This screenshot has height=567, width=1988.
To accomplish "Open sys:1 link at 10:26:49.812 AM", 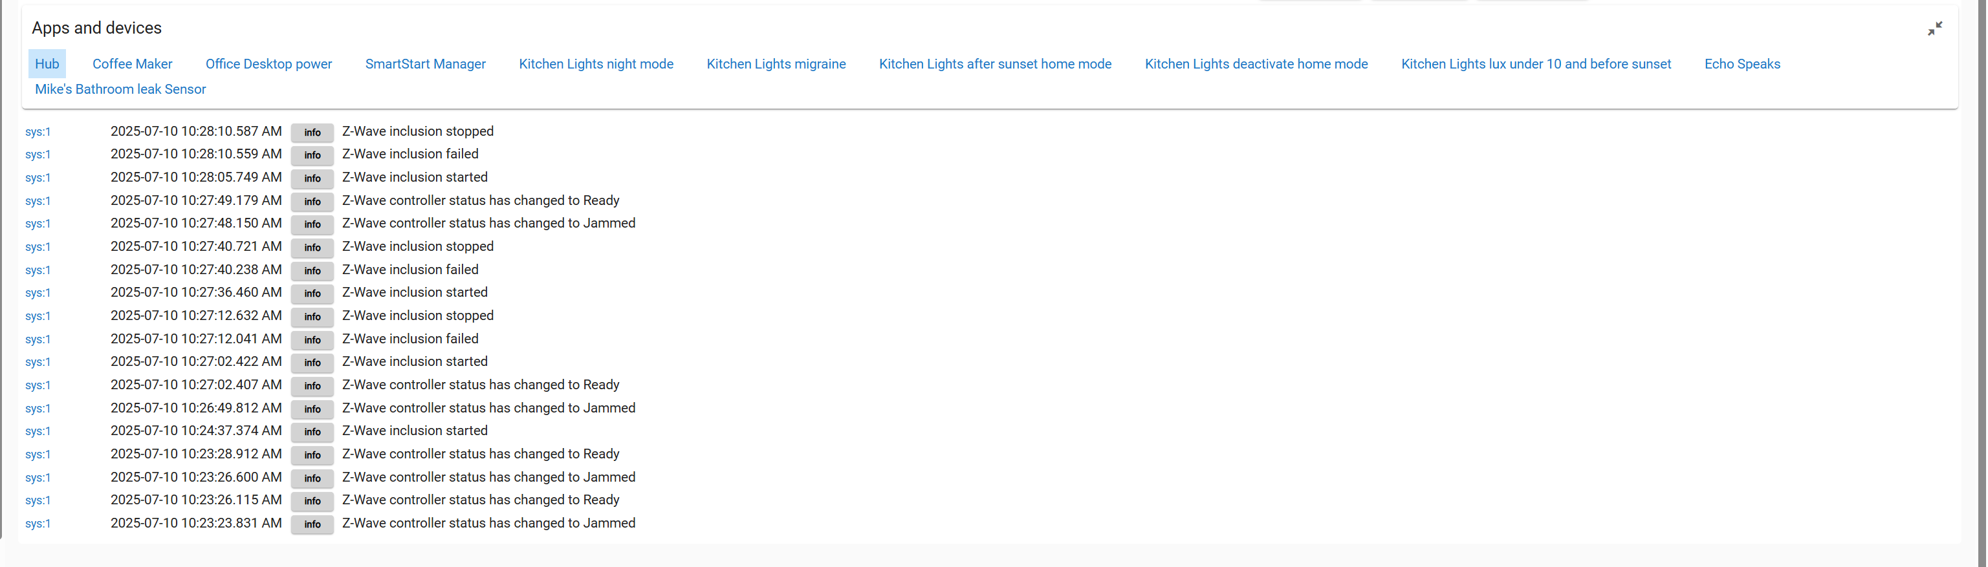I will click(x=38, y=408).
